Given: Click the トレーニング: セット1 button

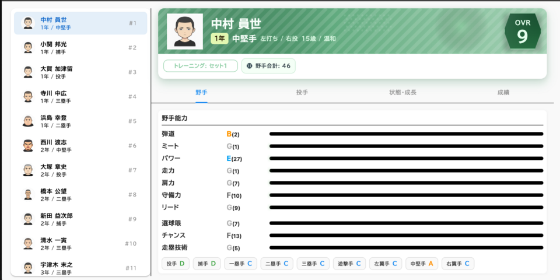Looking at the screenshot, I should coord(200,66).
